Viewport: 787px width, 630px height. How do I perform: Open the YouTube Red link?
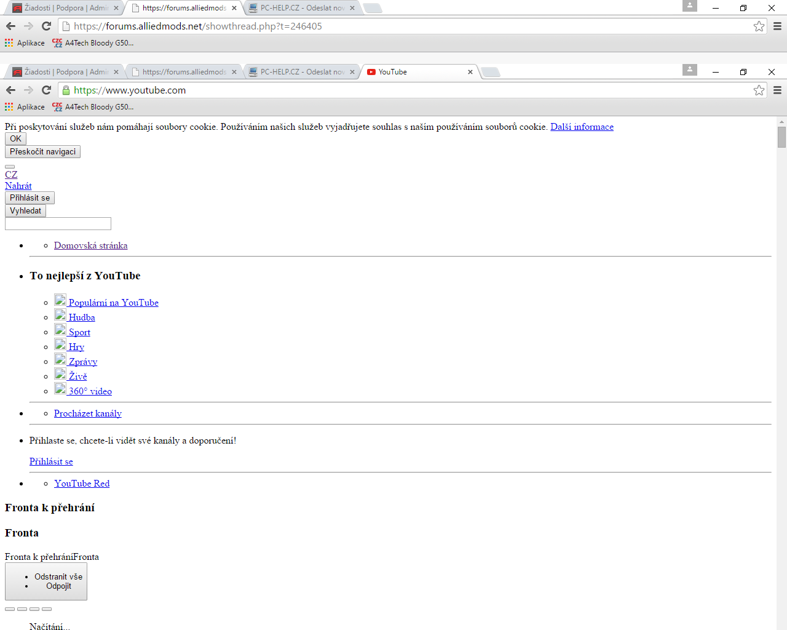click(82, 484)
